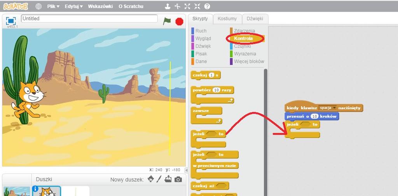Select the Shrink sprite tool
Viewport: 398px width, 196px height.
197,6
